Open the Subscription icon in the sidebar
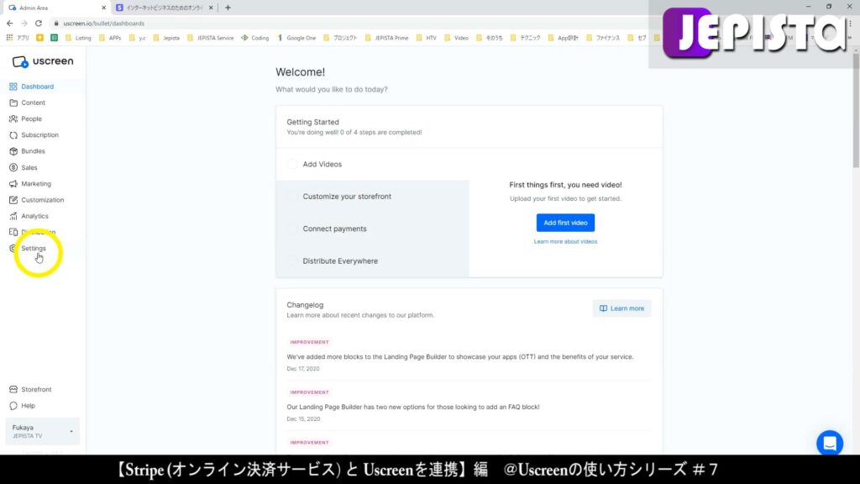This screenshot has height=484, width=860. 13,135
